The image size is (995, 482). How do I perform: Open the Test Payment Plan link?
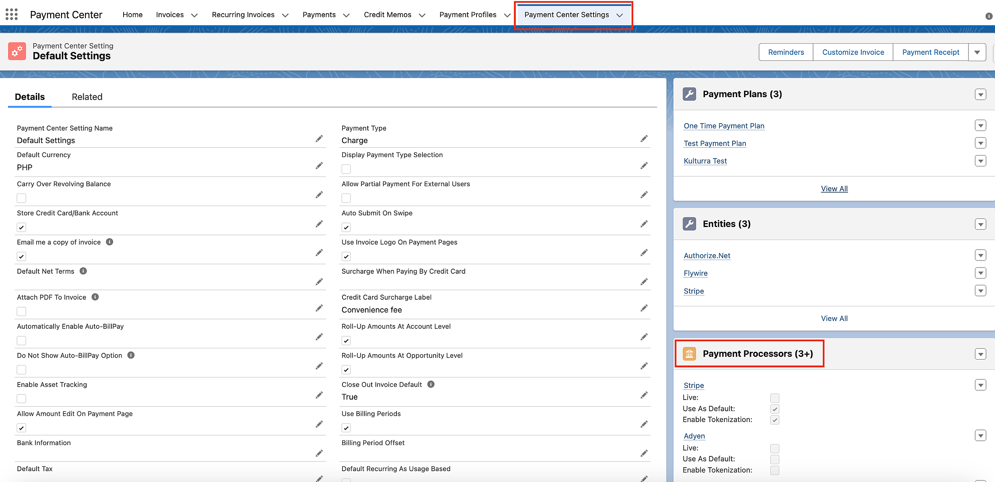pos(715,143)
